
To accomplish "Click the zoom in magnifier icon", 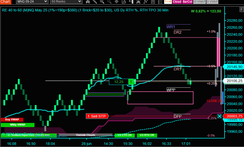I will (x=102, y=2).
